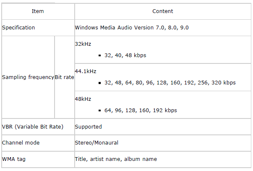
Task: Click the bit rate list ending 320 kbps
Action: 170,83
